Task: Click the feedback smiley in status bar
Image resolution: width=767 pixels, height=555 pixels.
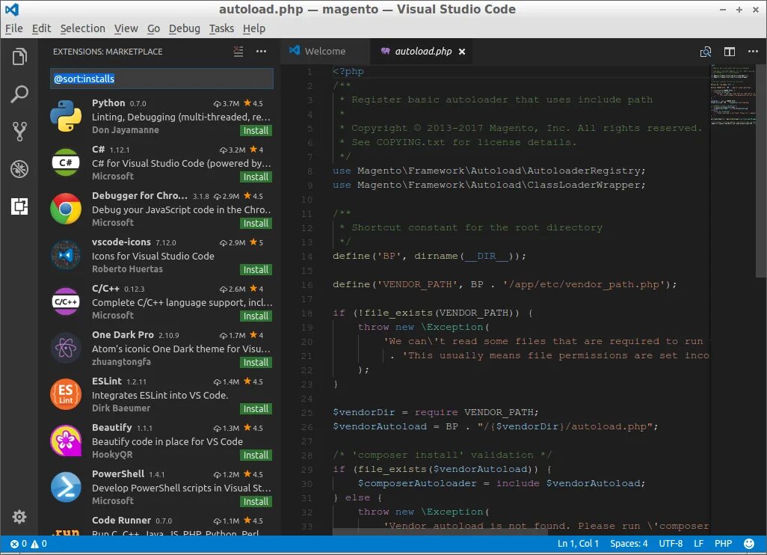Action: coord(749,543)
